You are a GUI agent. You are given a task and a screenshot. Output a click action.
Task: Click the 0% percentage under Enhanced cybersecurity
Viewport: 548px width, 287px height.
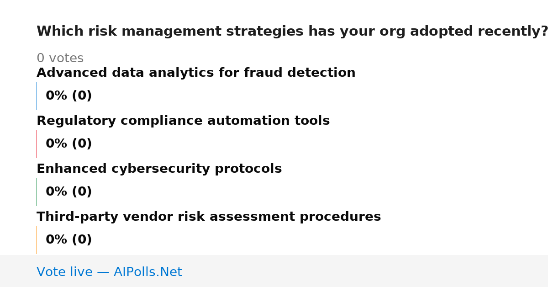click(x=57, y=192)
